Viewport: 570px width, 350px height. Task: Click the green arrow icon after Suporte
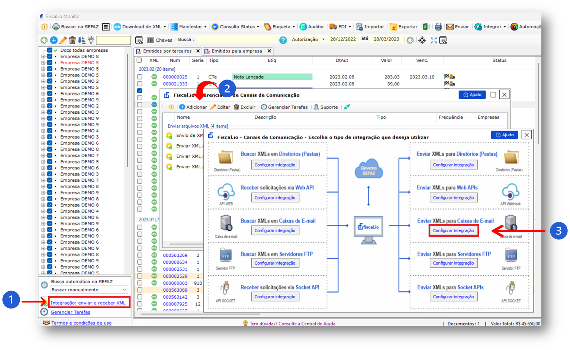(x=347, y=107)
